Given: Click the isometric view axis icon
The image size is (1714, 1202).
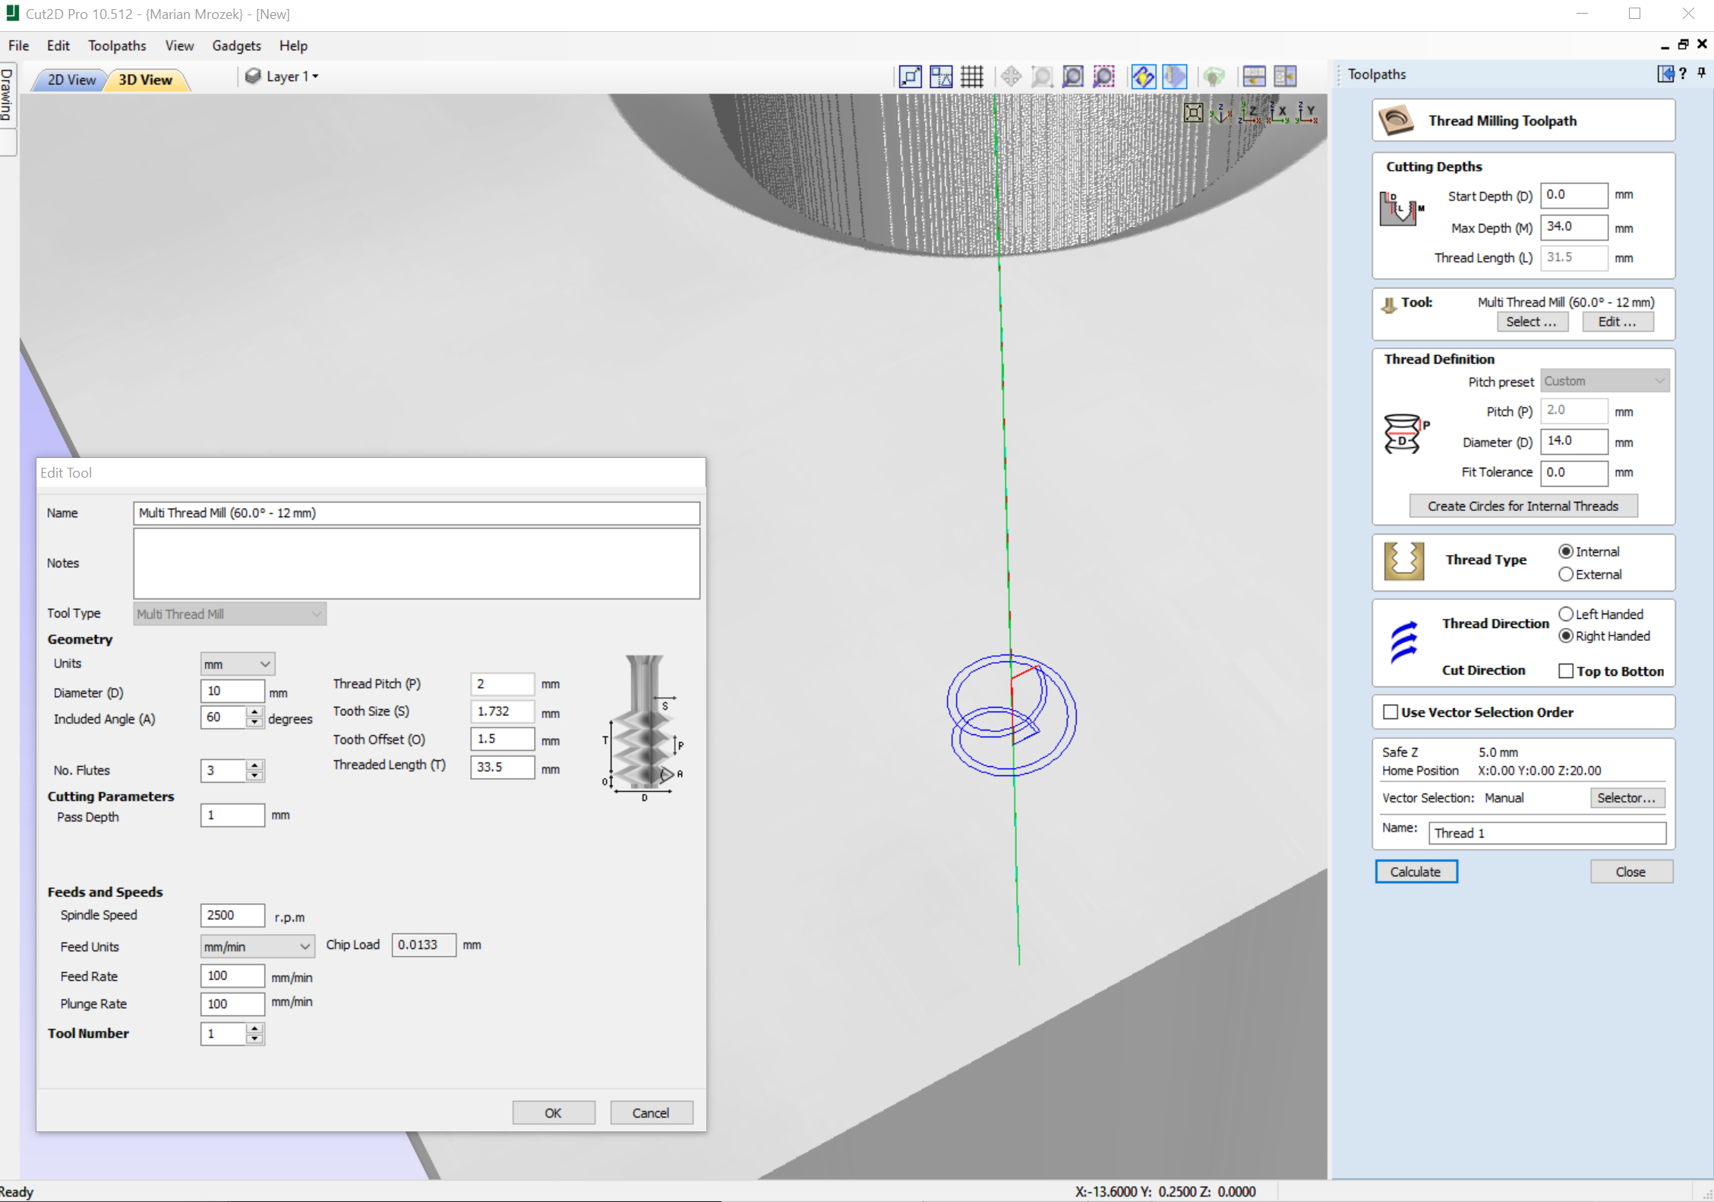Looking at the screenshot, I should point(1220,113).
